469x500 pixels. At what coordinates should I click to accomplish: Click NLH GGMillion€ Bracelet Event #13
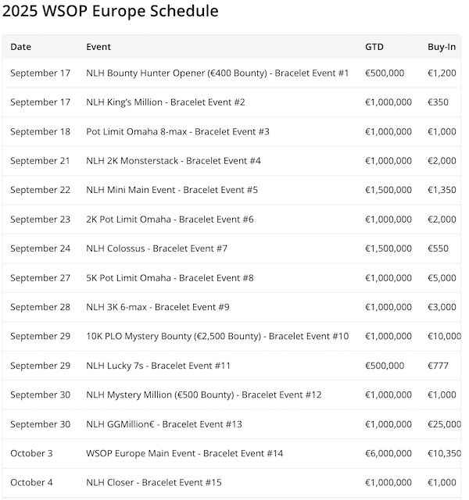click(164, 424)
